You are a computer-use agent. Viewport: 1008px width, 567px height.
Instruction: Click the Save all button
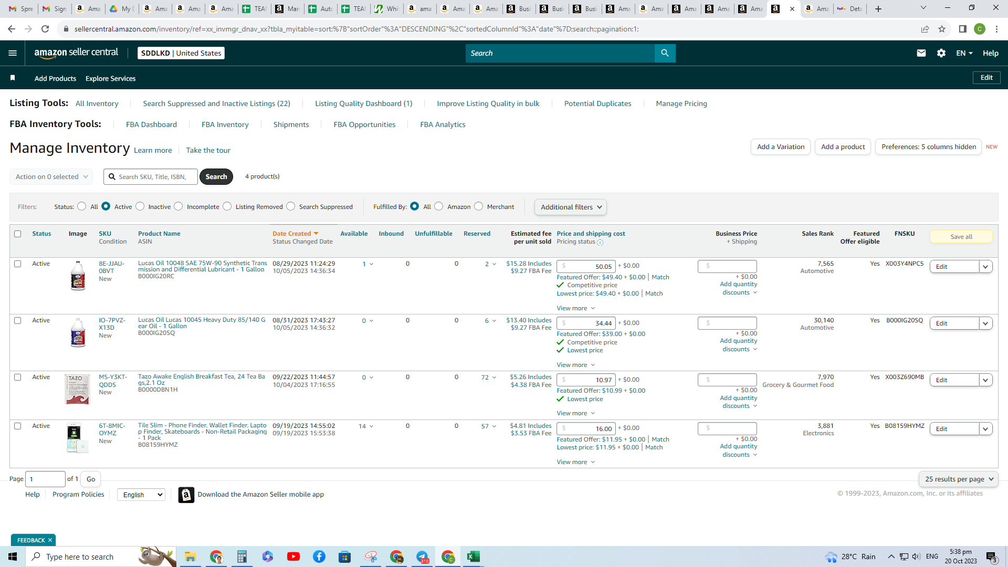961,237
